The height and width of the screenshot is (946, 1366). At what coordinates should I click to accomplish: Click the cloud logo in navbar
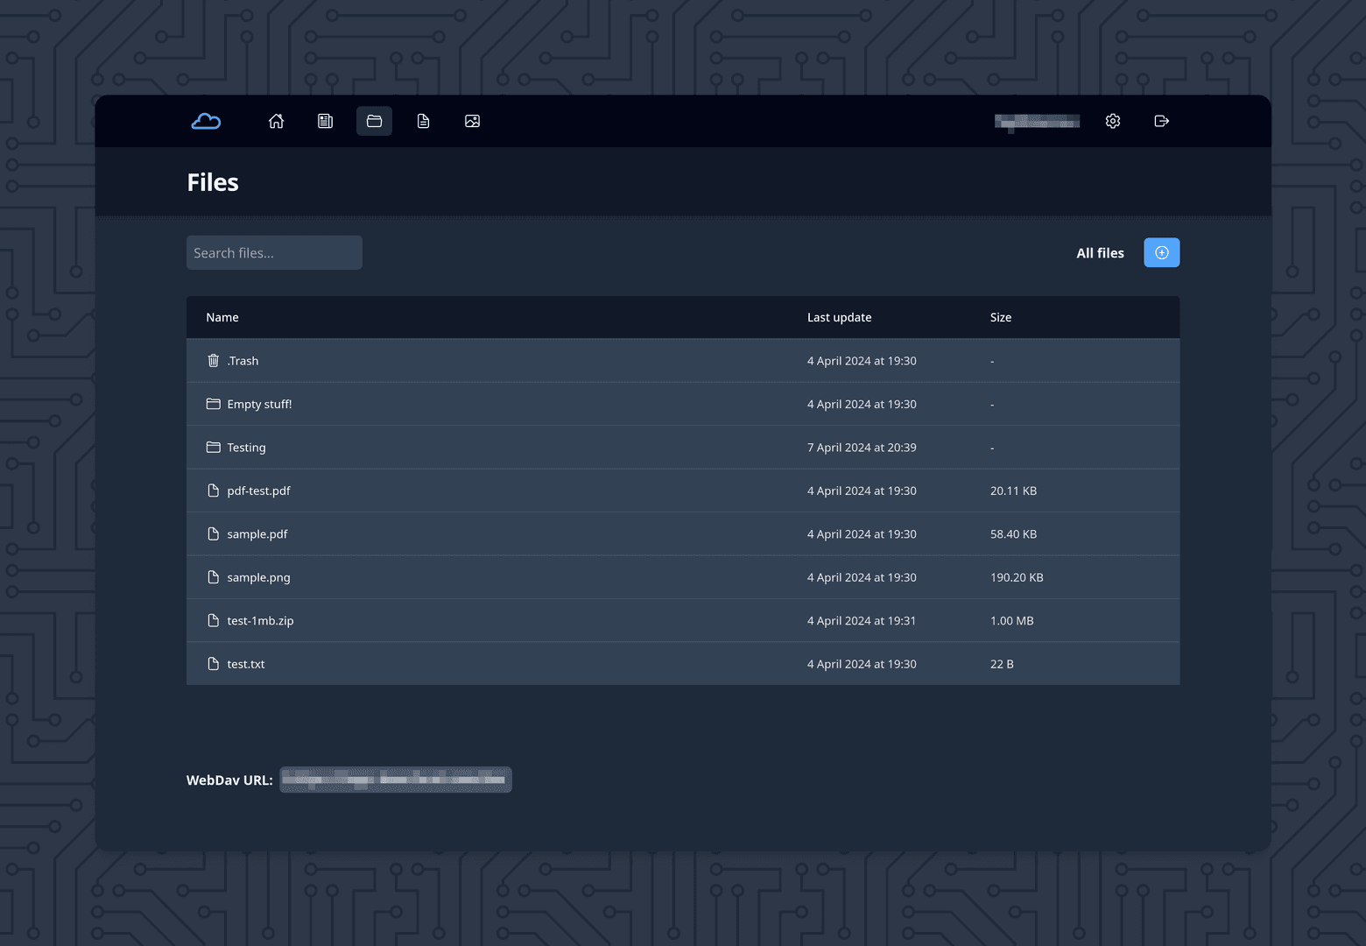tap(206, 121)
